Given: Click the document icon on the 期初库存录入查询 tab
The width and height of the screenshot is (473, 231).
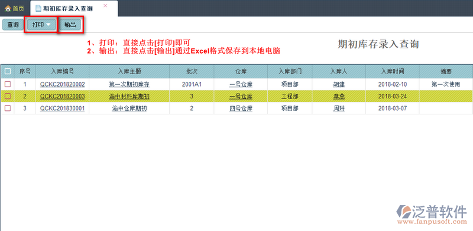Looking at the screenshot, I should (x=38, y=8).
